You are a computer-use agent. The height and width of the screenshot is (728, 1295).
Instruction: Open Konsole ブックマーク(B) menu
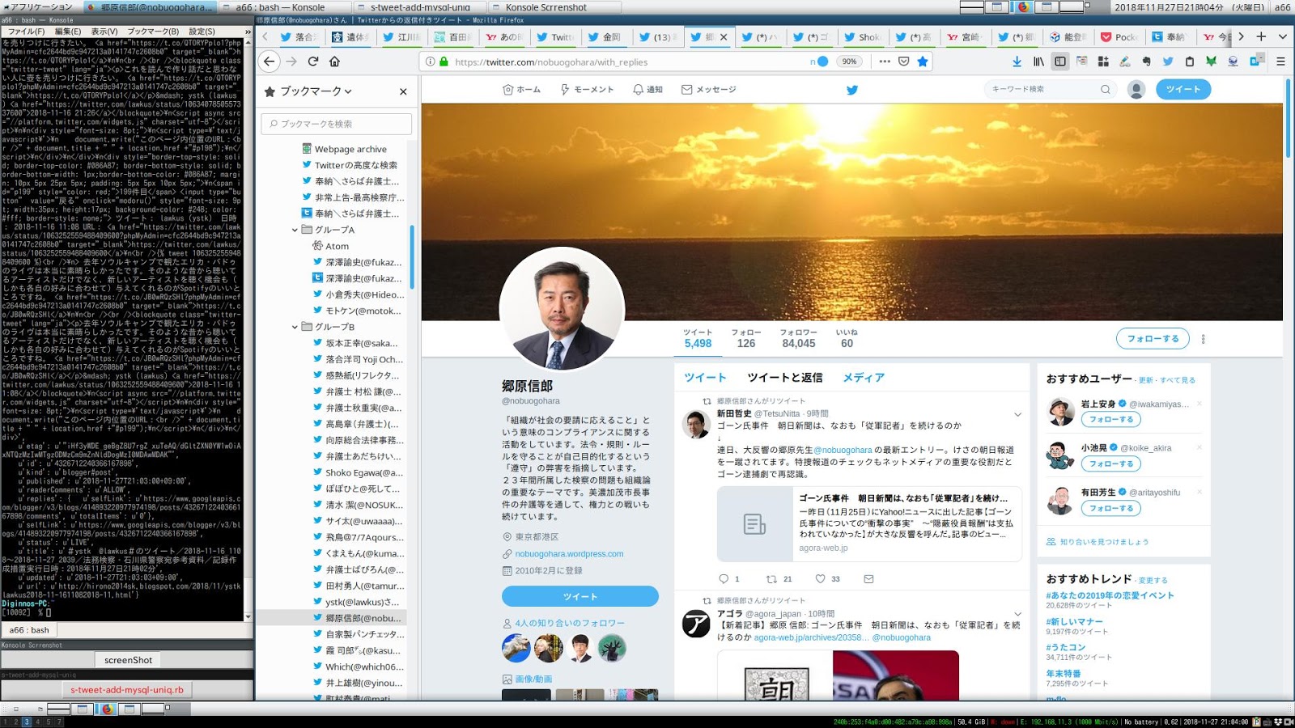click(153, 32)
